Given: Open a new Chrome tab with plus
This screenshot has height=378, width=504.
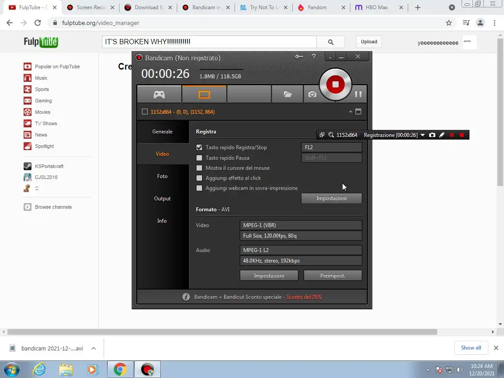Looking at the screenshot, I should 417,7.
